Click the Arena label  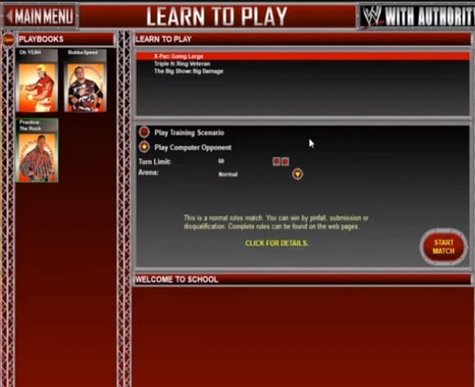click(148, 173)
